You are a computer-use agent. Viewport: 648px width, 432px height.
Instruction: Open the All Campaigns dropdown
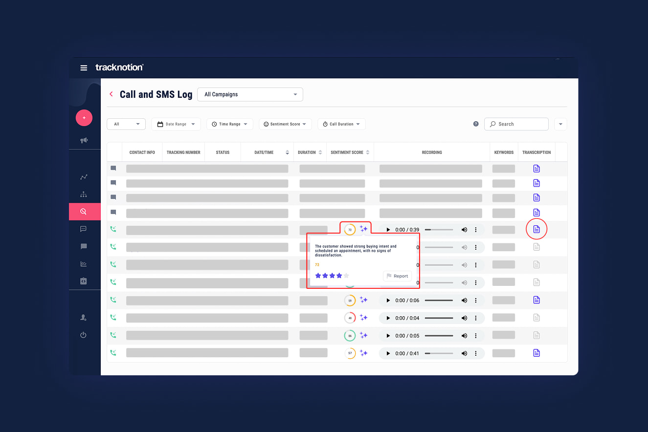pyautogui.click(x=250, y=94)
